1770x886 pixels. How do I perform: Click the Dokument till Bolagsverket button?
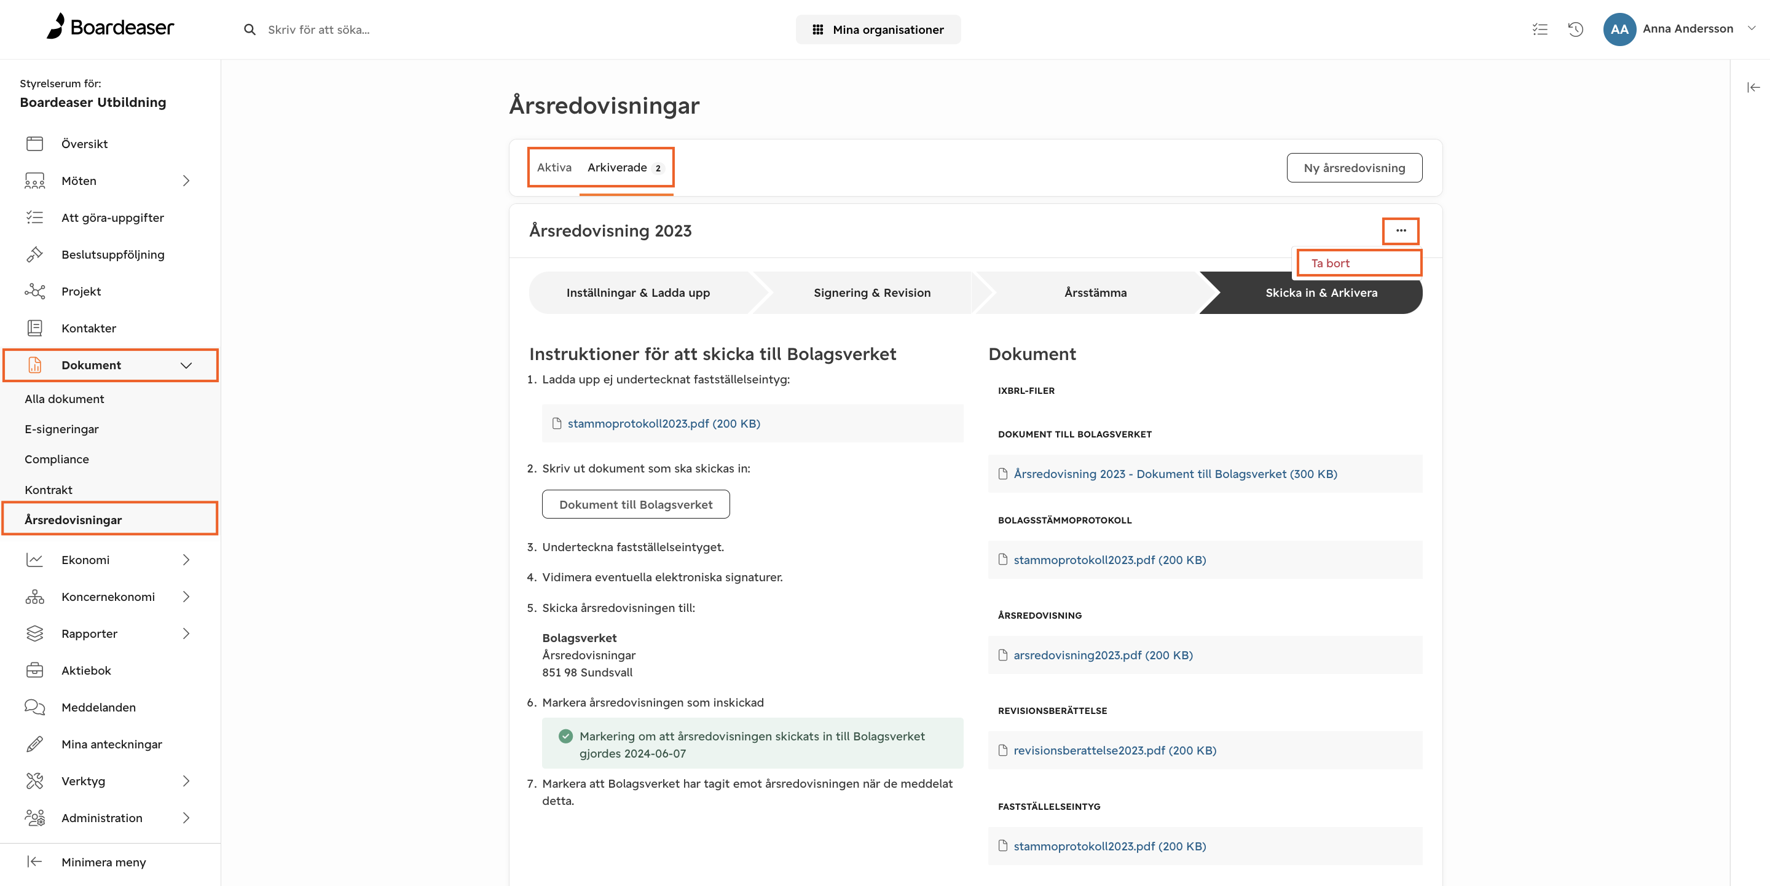tap(635, 505)
